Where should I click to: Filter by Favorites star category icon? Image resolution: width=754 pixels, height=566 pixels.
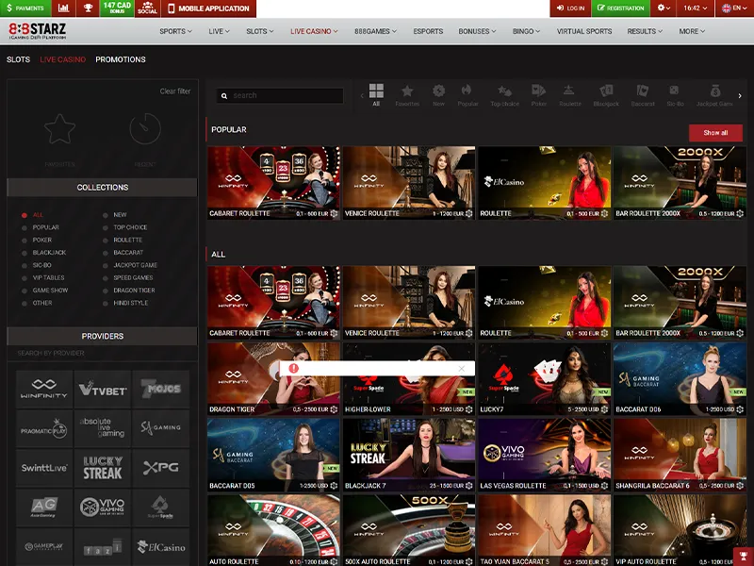point(407,95)
